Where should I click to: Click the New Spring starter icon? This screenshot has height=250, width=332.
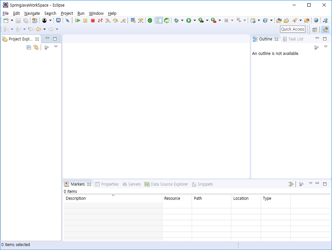tap(265, 21)
